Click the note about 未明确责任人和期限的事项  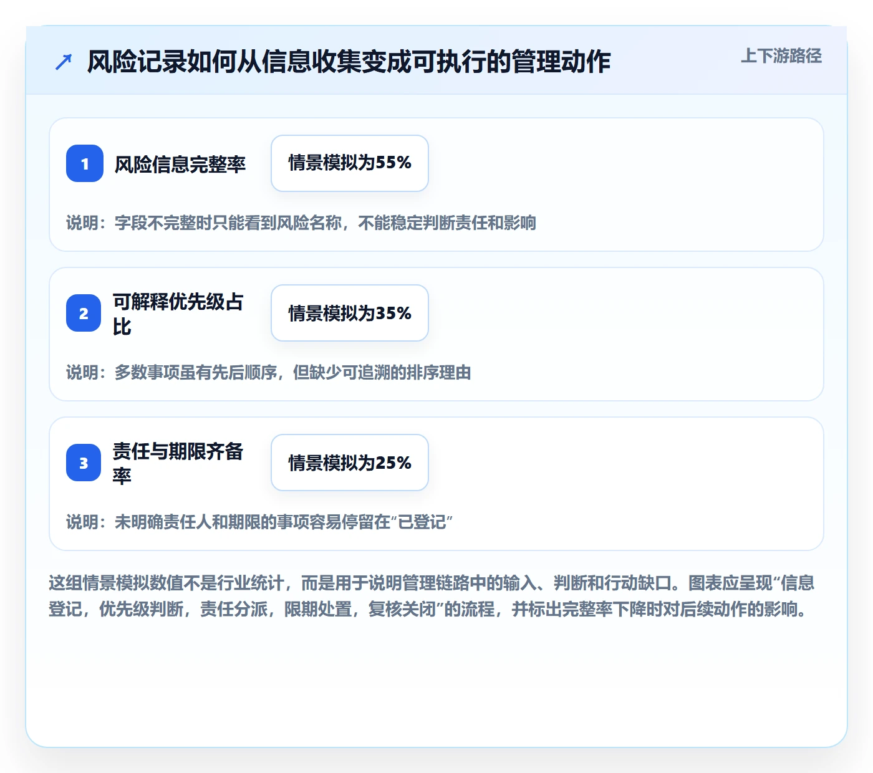pyautogui.click(x=259, y=522)
